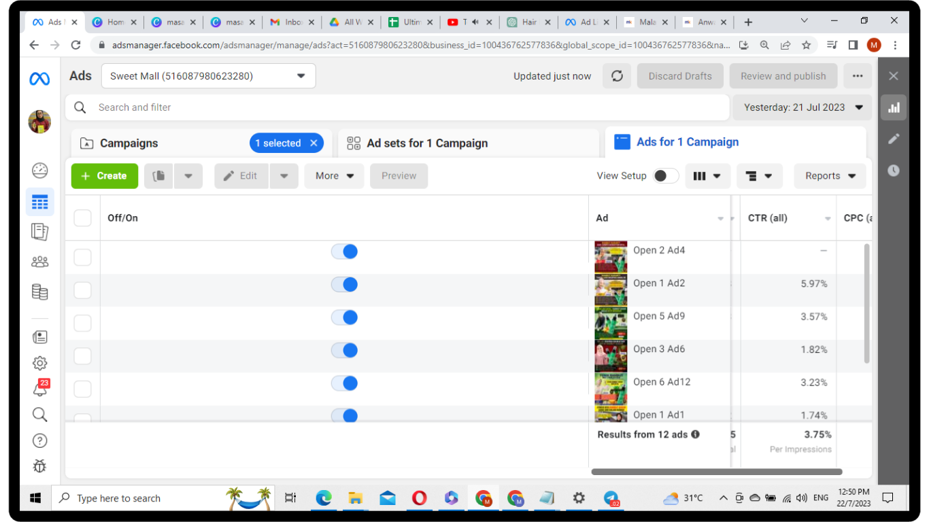Screen dimensions: 929x522
Task: Turn off the Open 1 Ad2 toggle
Action: 345,284
